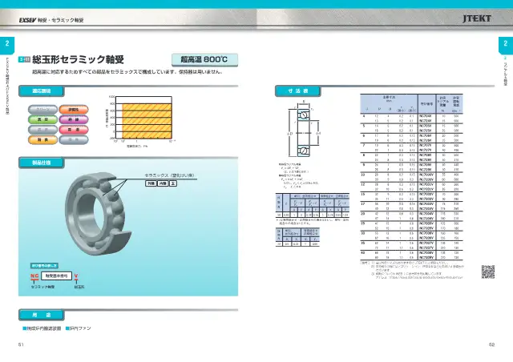Screen dimensions: 513x362
Task: Click bore size 10 row label in table
Action: (362, 175)
